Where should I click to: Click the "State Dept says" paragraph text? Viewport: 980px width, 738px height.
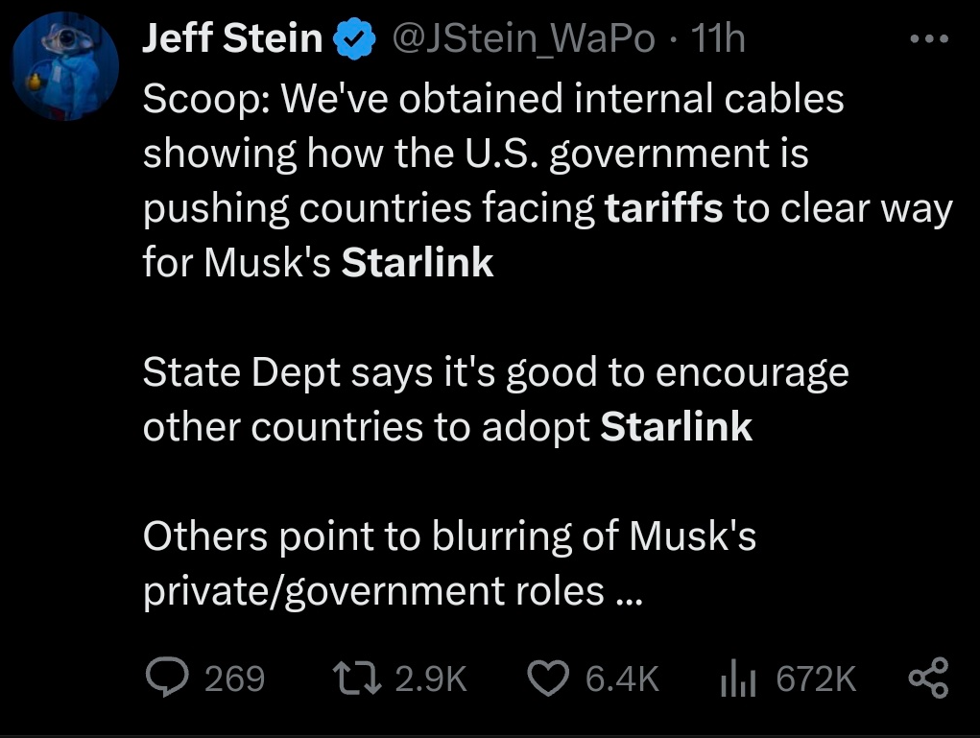pos(495,399)
